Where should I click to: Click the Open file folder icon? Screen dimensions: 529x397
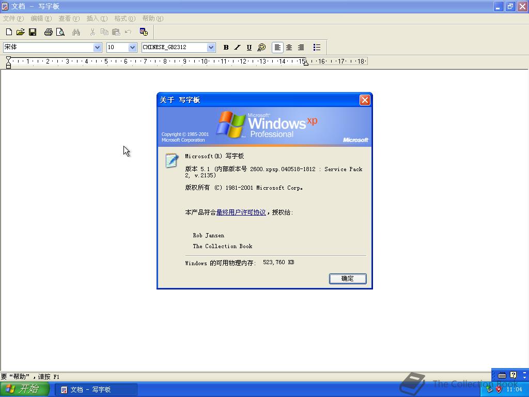(x=21, y=32)
